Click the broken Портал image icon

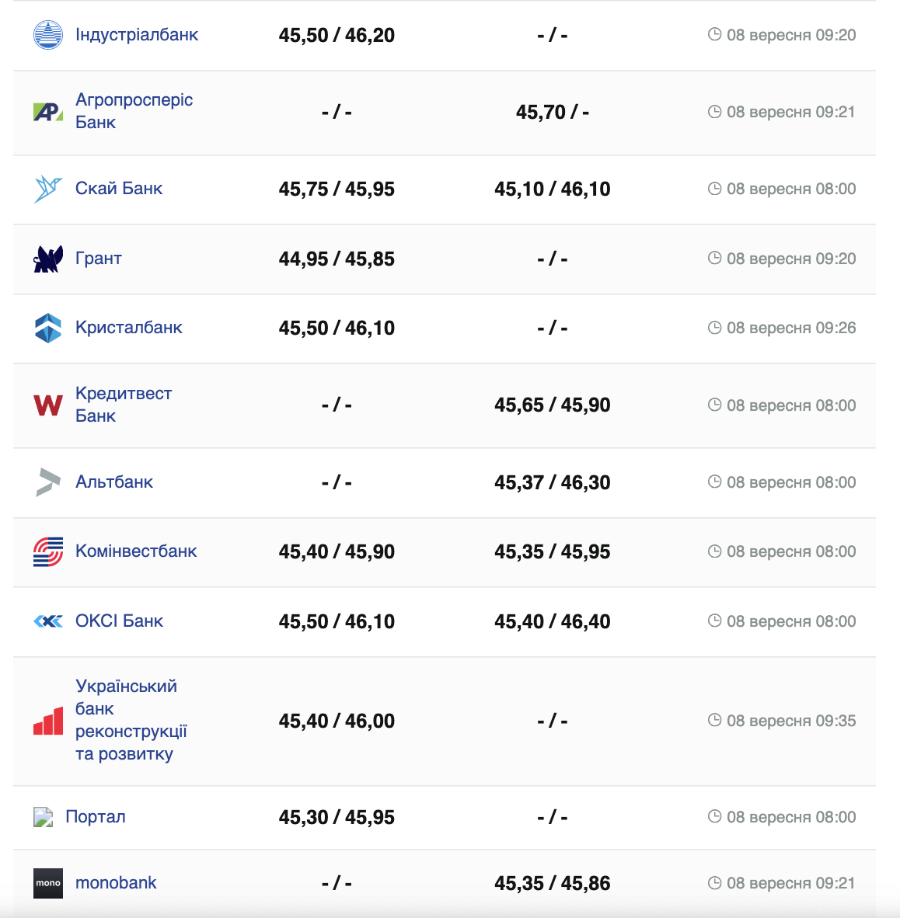click(43, 817)
